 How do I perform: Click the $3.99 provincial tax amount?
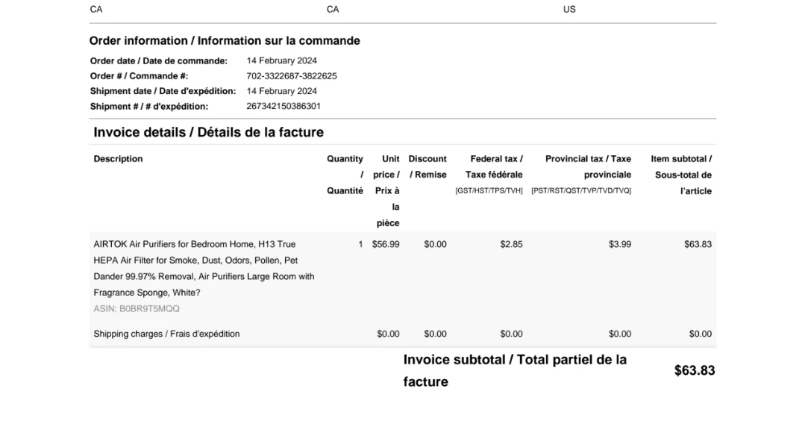tap(619, 244)
